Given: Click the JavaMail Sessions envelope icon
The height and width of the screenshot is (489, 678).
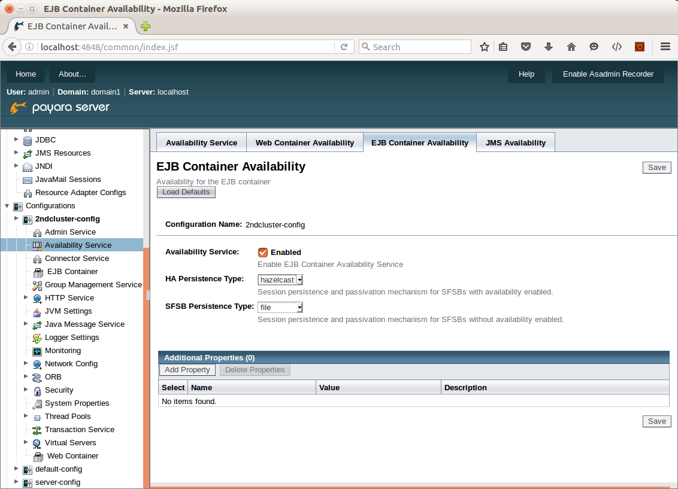Looking at the screenshot, I should (x=28, y=180).
